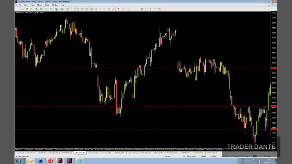Select the bar chart display icon
Image resolution: width=292 pixels, height=164 pixels.
pos(22,9)
